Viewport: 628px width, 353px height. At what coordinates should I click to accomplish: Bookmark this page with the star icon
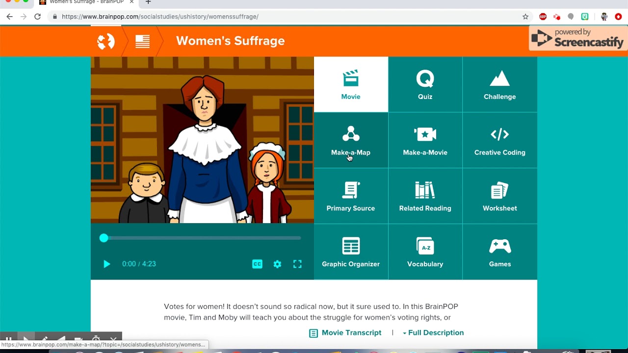[x=525, y=17]
